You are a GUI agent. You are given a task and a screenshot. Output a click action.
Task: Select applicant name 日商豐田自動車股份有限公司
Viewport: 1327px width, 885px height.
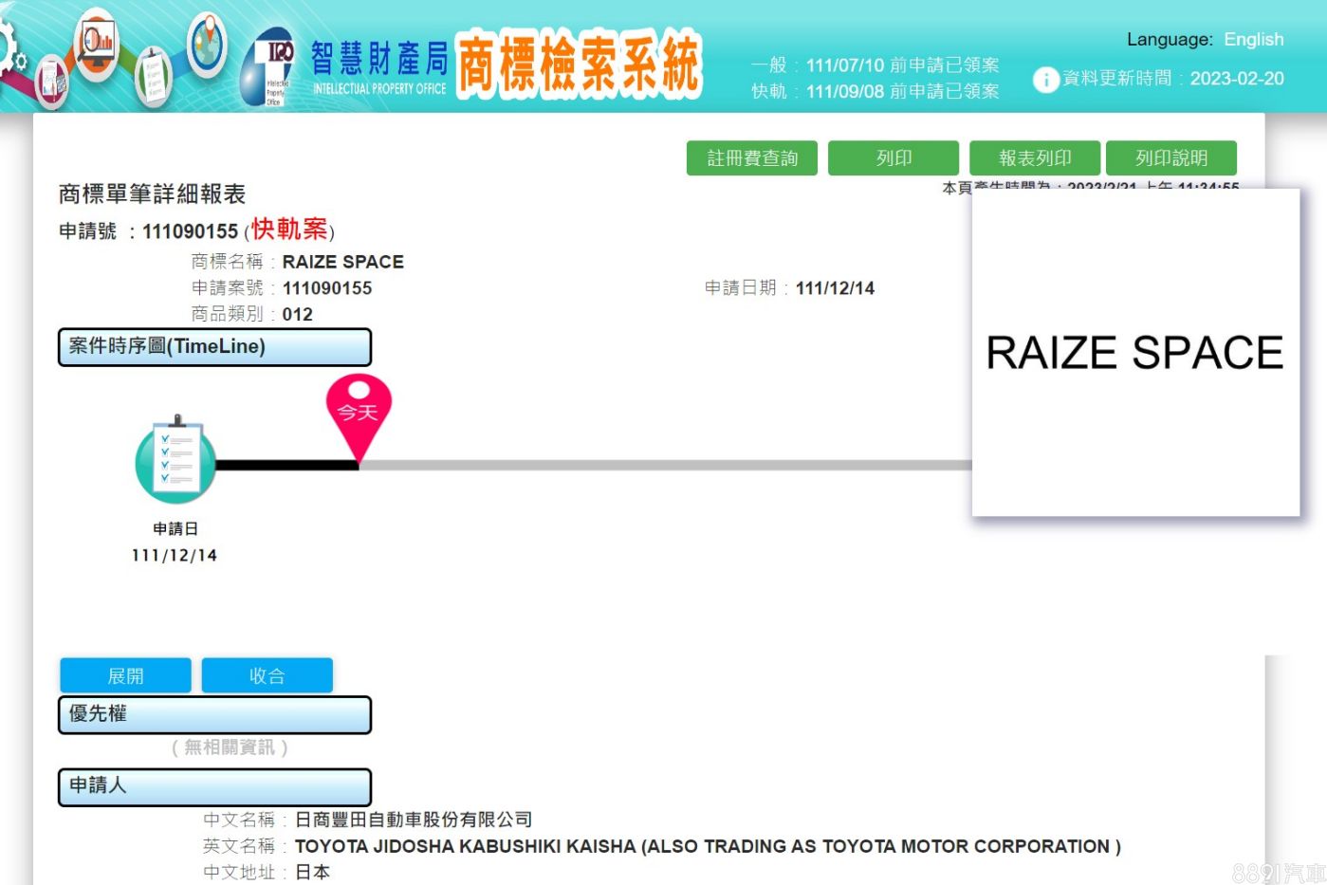tap(414, 820)
